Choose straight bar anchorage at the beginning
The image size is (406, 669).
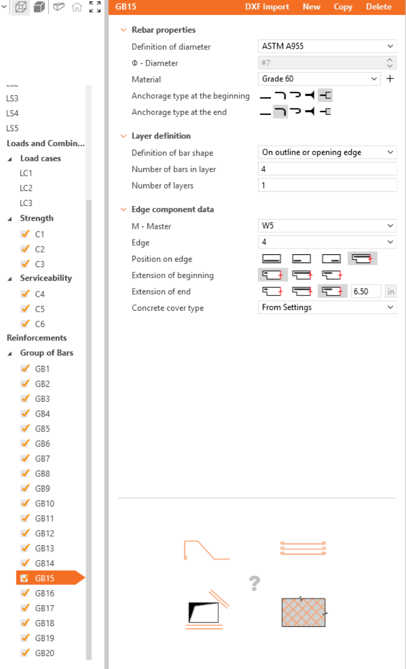click(x=265, y=96)
